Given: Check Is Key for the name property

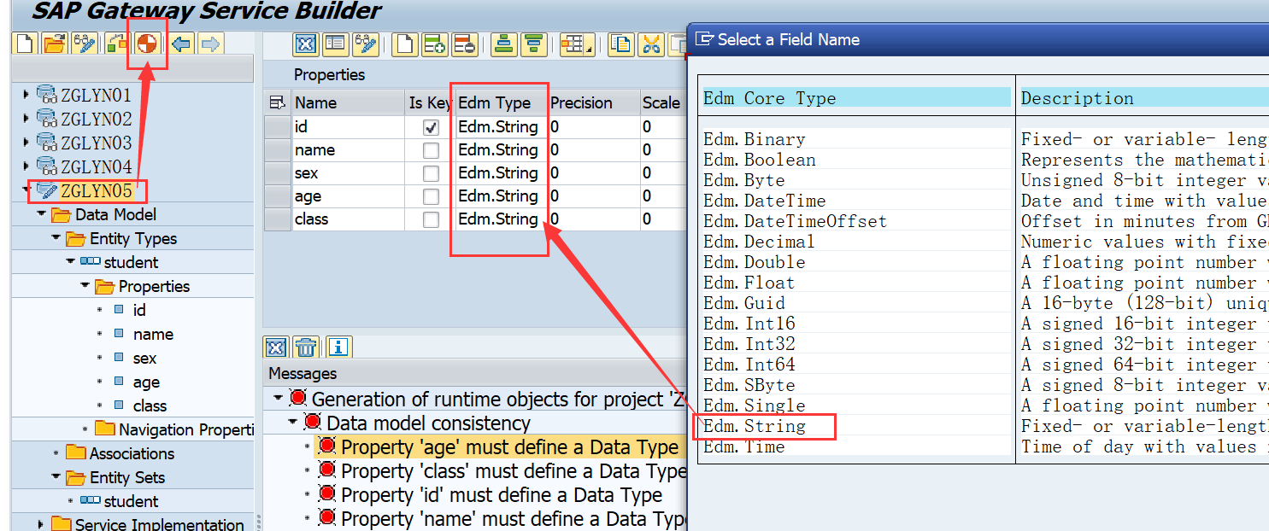Looking at the screenshot, I should click(432, 150).
